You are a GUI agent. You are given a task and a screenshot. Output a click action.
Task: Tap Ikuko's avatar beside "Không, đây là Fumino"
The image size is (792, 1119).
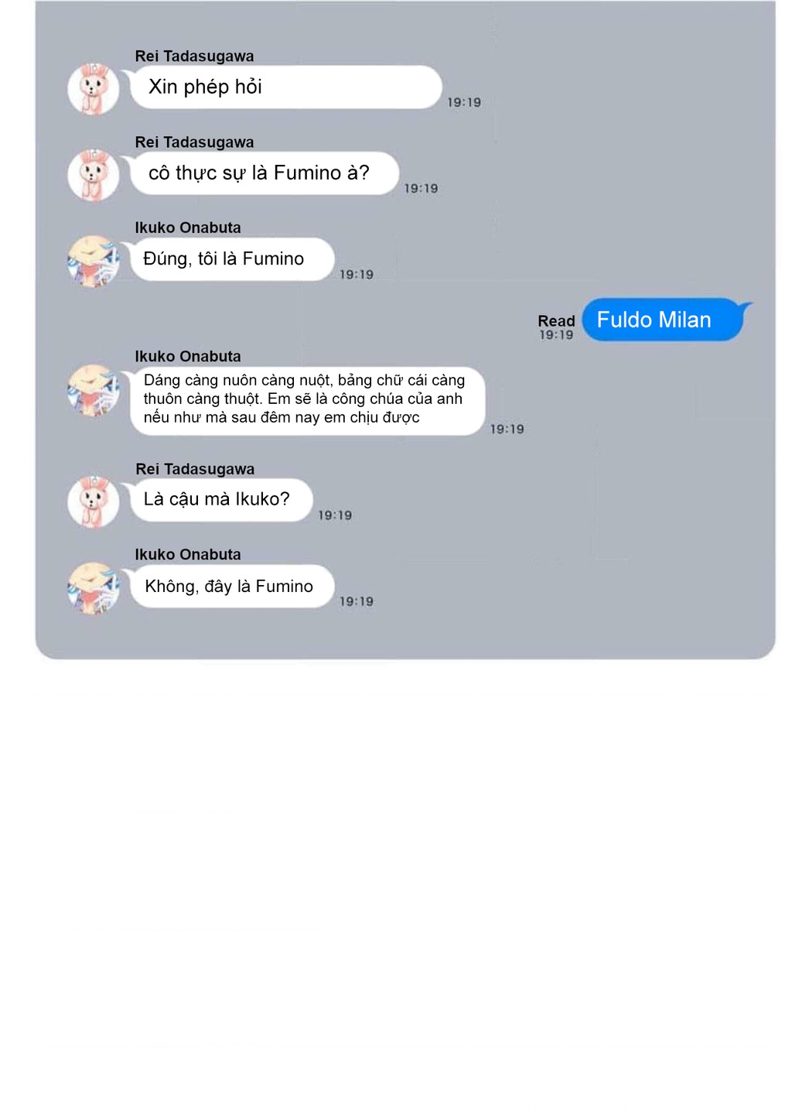94,588
